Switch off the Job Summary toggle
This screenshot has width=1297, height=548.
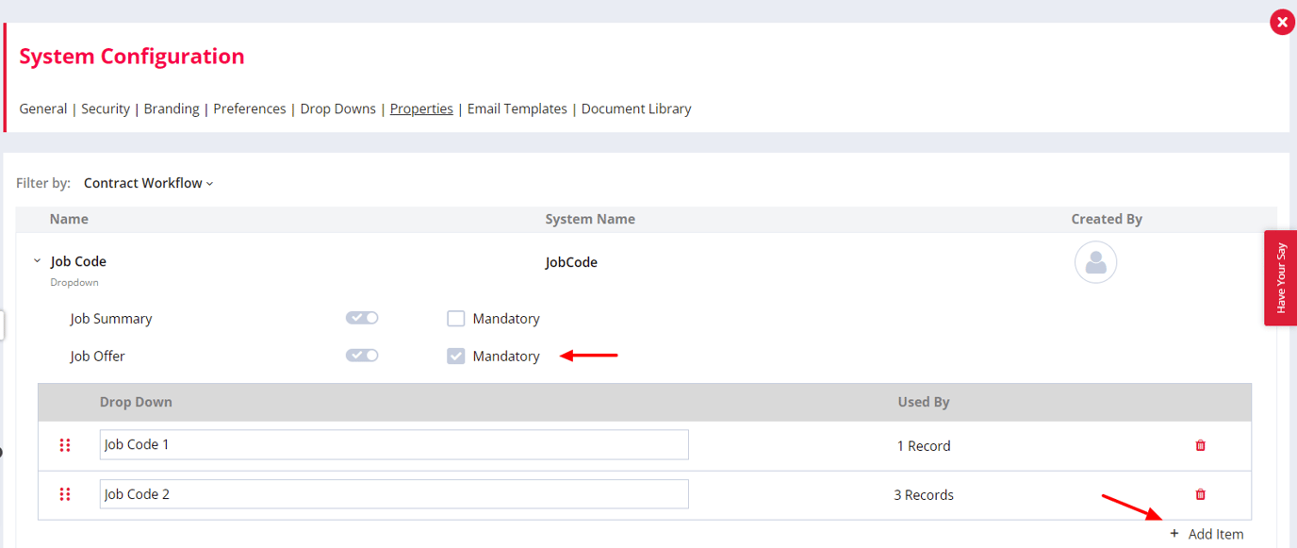pyautogui.click(x=362, y=318)
